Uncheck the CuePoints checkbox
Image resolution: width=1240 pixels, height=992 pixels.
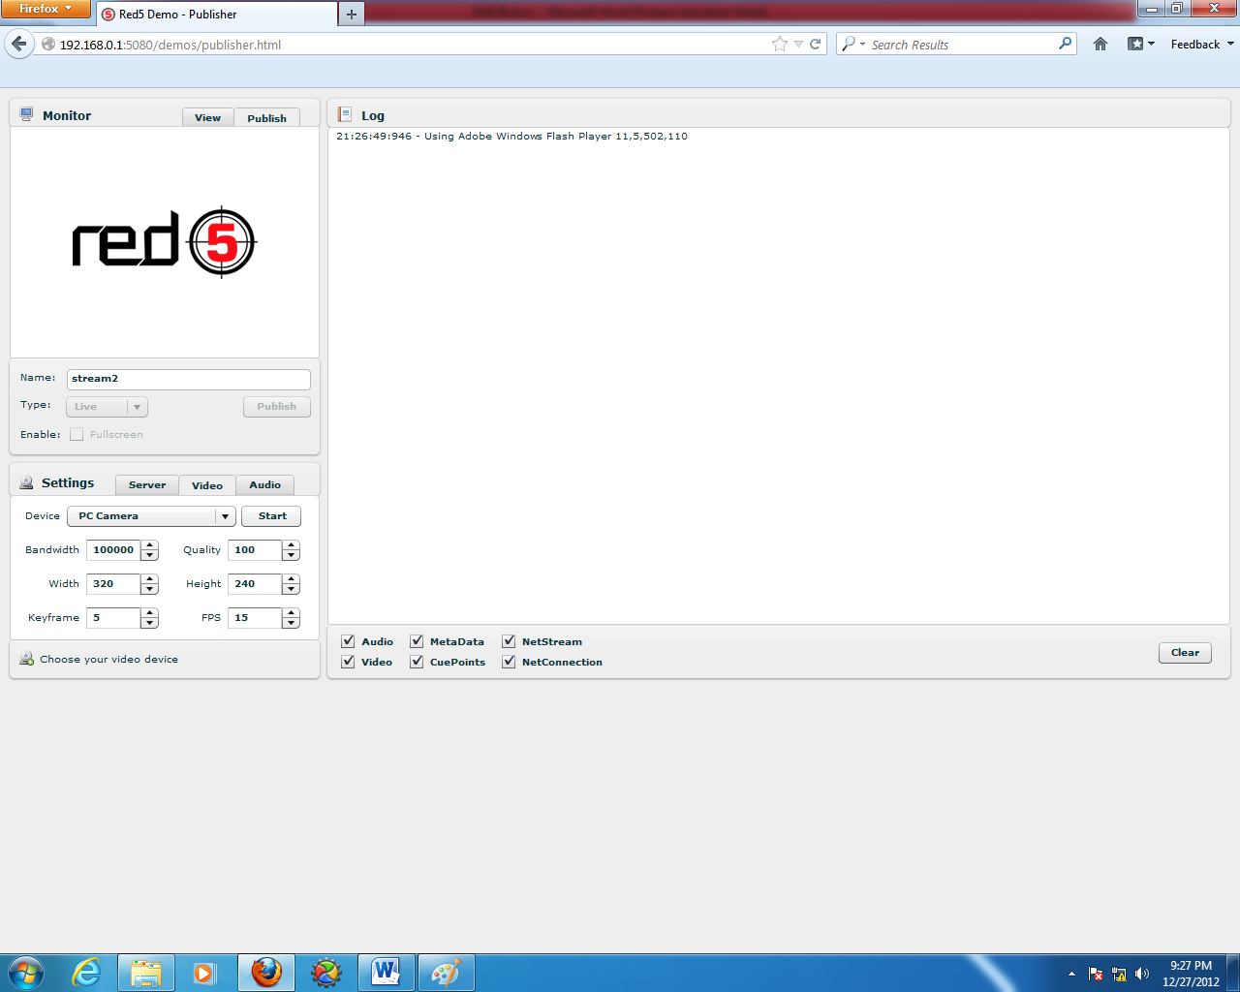pyautogui.click(x=417, y=662)
